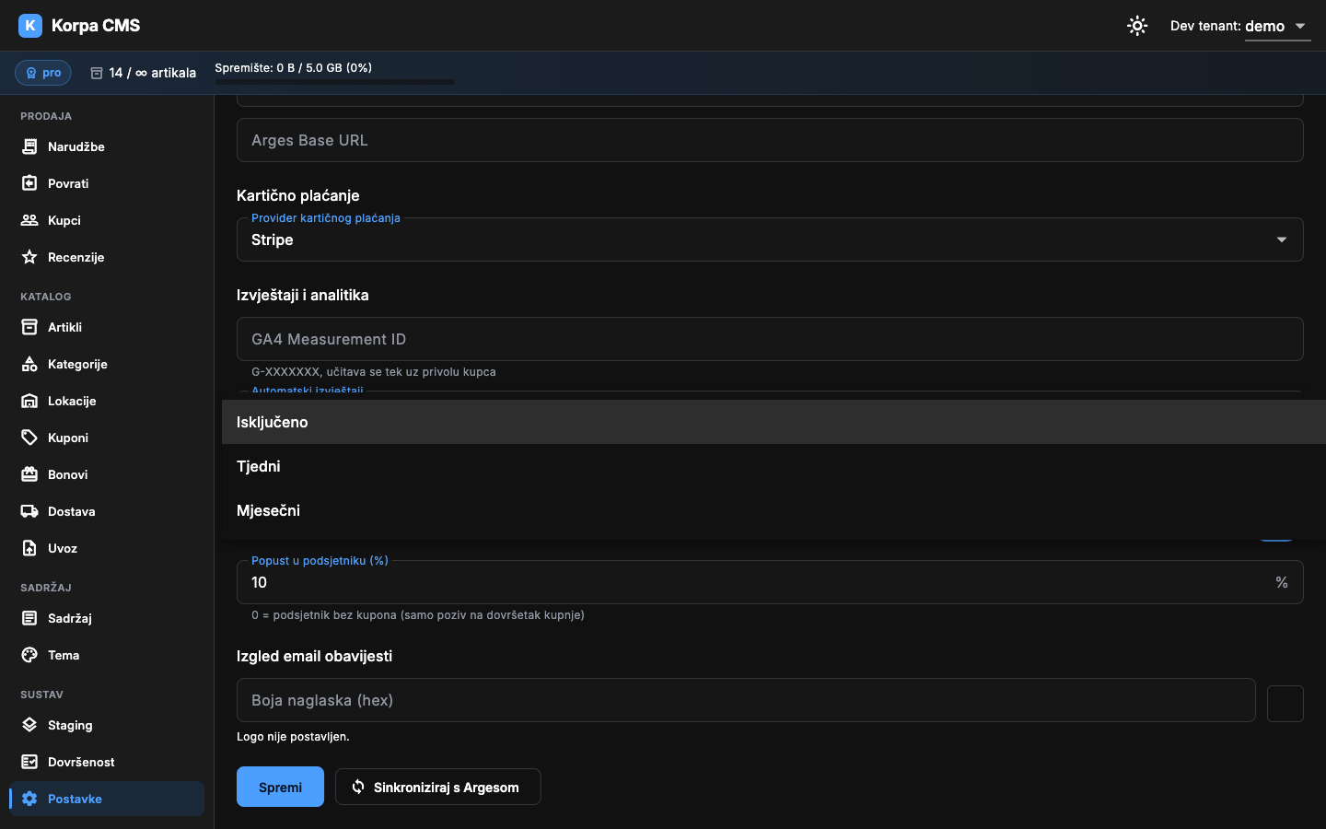Viewport: 1326px width, 829px height.
Task: Click the Izgled email obavijesti heading
Action: [314, 656]
